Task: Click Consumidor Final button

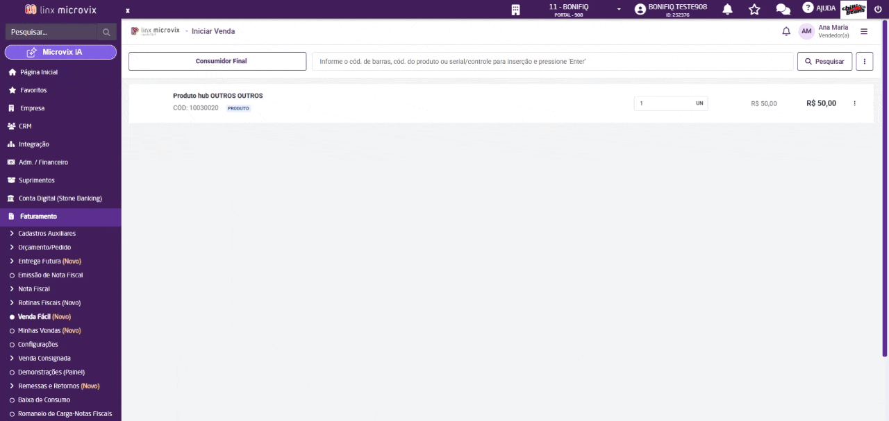Action: [x=217, y=61]
